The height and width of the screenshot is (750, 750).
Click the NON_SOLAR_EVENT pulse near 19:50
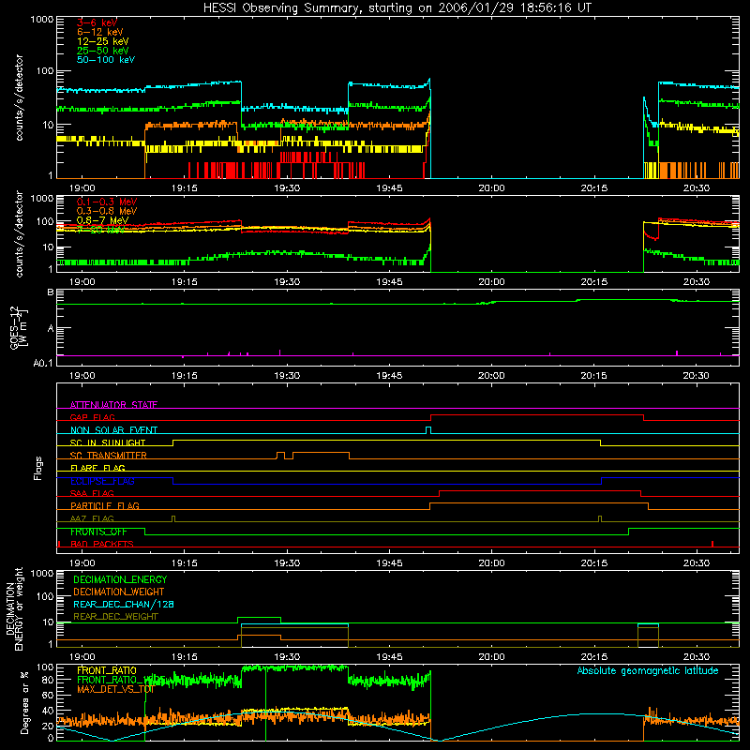[x=428, y=430]
